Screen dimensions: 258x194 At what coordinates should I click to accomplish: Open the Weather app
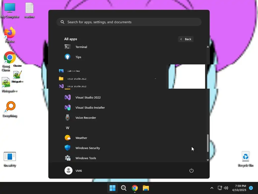click(129, 138)
